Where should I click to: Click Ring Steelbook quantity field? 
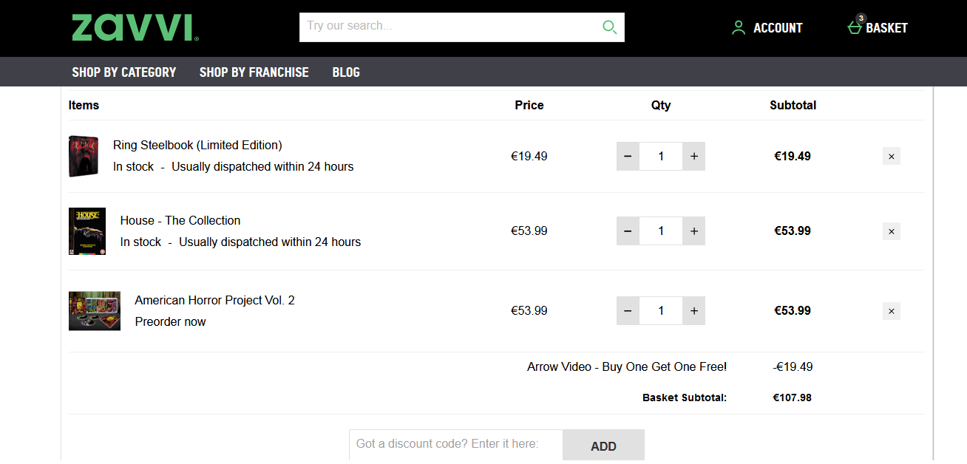tap(661, 156)
